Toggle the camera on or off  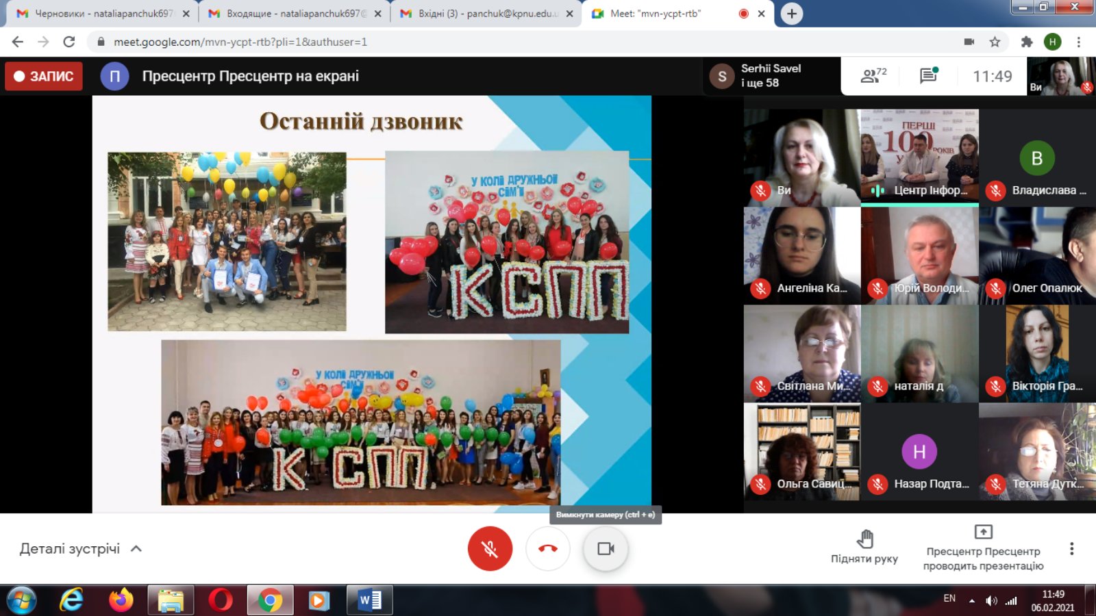[606, 548]
